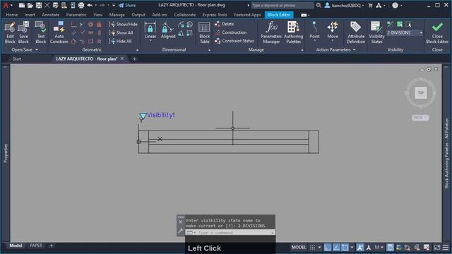Screen dimensions: 452x254
Task: Click Show All geometric constraints
Action: tap(121, 32)
